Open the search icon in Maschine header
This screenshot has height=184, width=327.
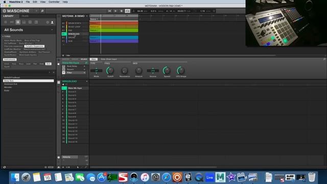pos(42,11)
